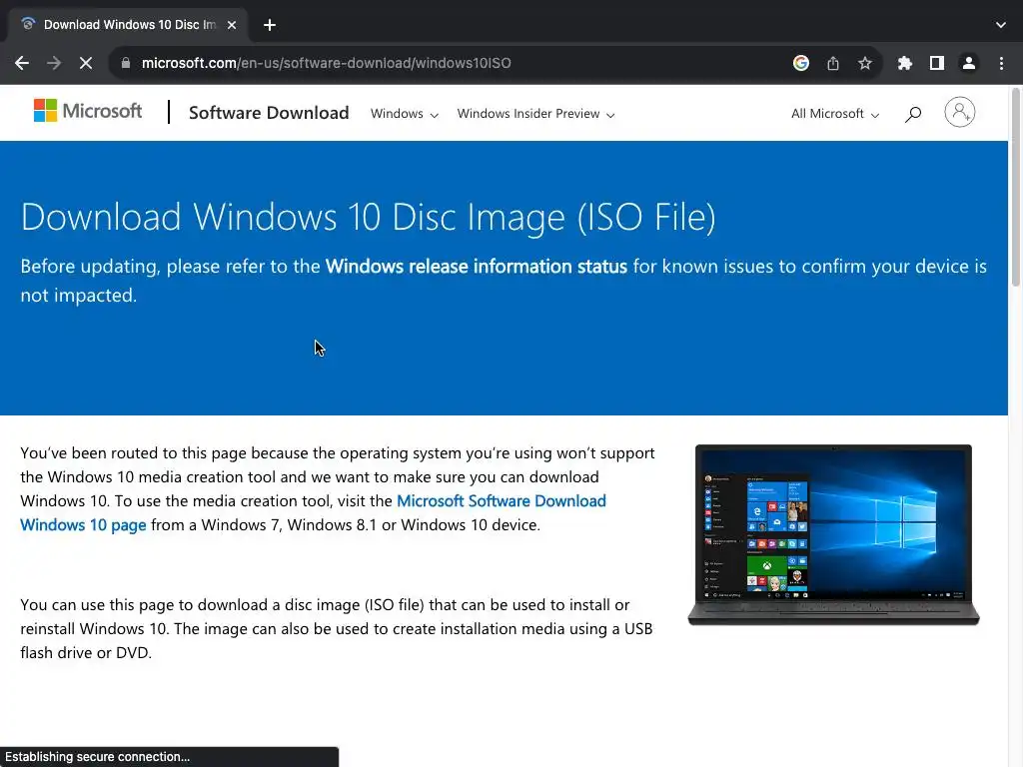Click the Windows 10 laptop image

click(833, 535)
